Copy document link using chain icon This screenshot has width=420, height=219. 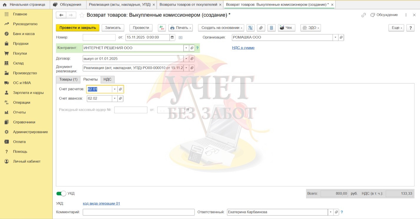tap(363, 15)
